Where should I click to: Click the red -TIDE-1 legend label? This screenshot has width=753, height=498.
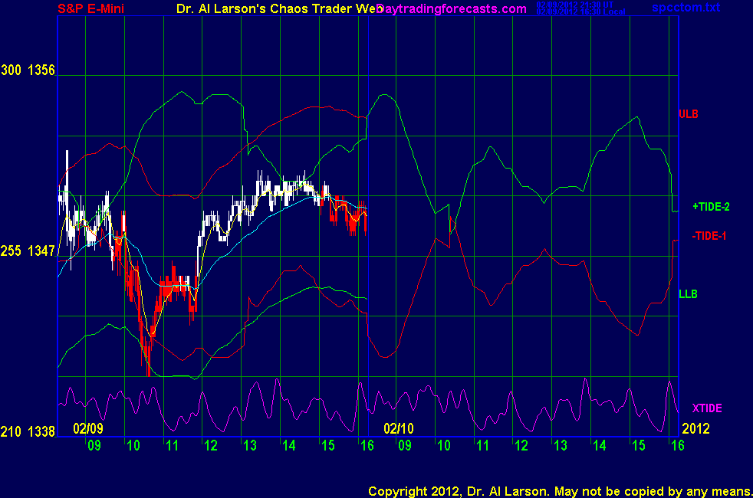pyautogui.click(x=709, y=236)
